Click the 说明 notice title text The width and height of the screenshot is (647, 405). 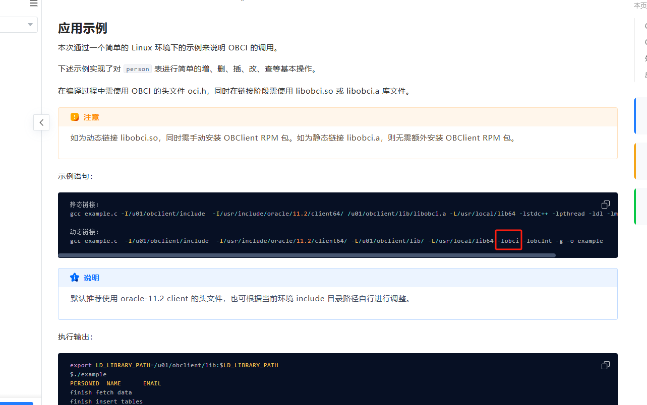coord(91,278)
